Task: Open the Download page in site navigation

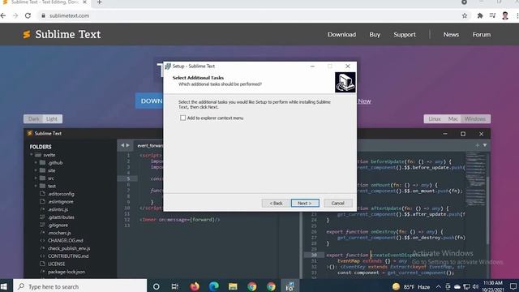Action: (341, 34)
